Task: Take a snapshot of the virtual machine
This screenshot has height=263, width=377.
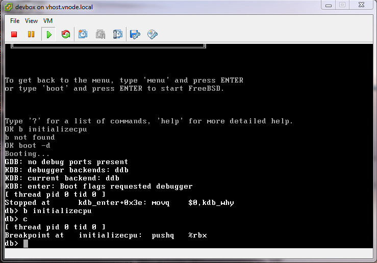Action: pos(83,34)
